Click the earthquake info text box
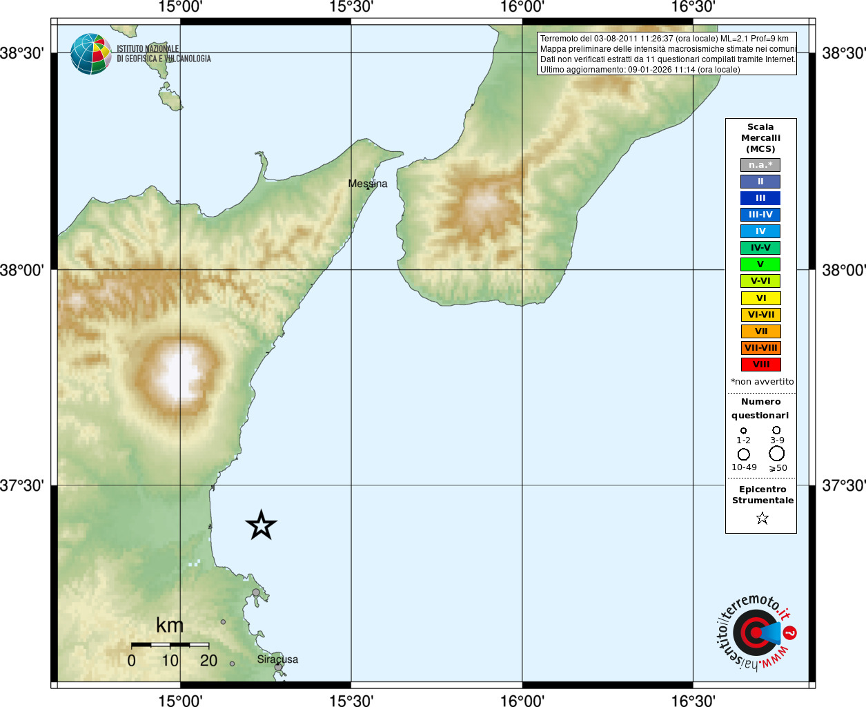Image resolution: width=866 pixels, height=707 pixels. pos(667,54)
